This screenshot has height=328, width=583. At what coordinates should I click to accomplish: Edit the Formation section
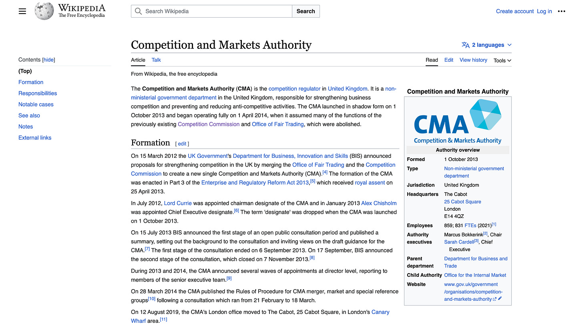click(182, 144)
